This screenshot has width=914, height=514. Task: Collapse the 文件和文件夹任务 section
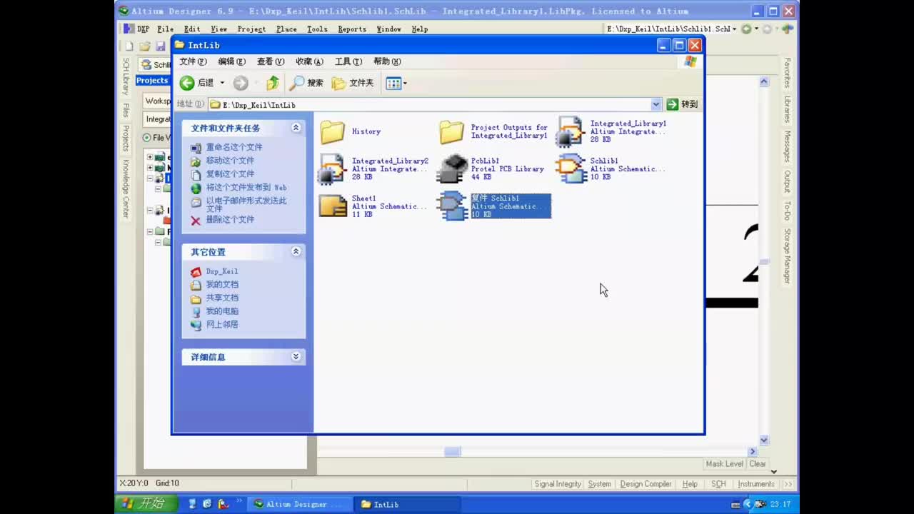point(296,128)
